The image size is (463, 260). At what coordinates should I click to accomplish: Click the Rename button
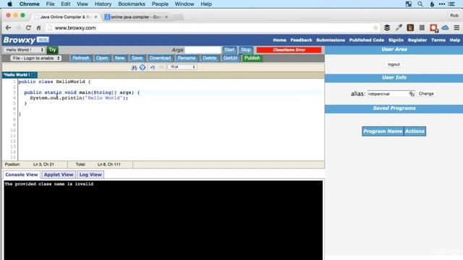(187, 58)
